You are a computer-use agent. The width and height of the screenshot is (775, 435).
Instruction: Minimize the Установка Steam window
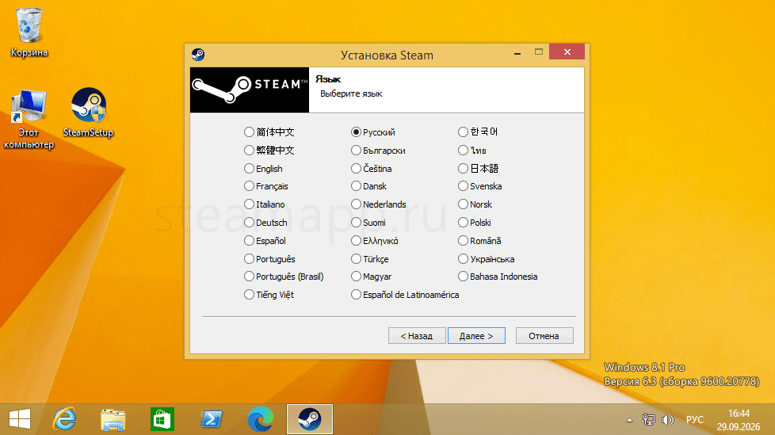tap(517, 52)
